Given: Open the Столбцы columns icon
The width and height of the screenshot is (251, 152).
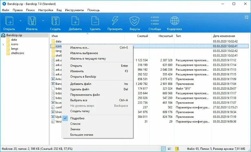Looking at the screenshot, I should tap(155, 21).
